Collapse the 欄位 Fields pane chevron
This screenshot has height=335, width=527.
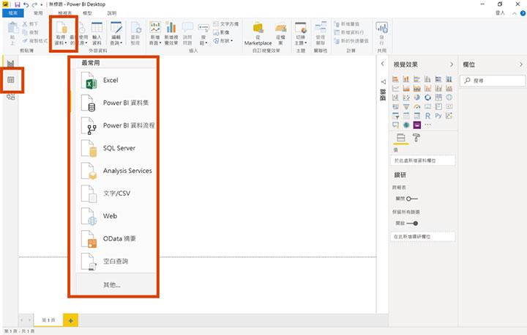521,65
